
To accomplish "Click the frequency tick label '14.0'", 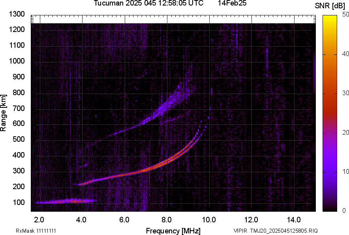I will point(294,220).
